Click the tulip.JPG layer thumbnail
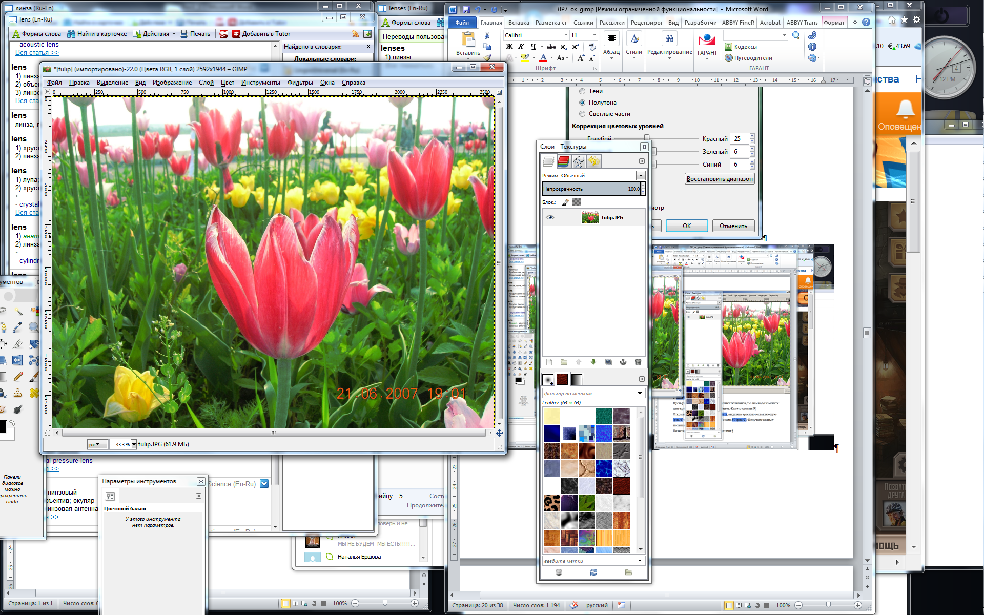This screenshot has width=984, height=615. tap(590, 217)
